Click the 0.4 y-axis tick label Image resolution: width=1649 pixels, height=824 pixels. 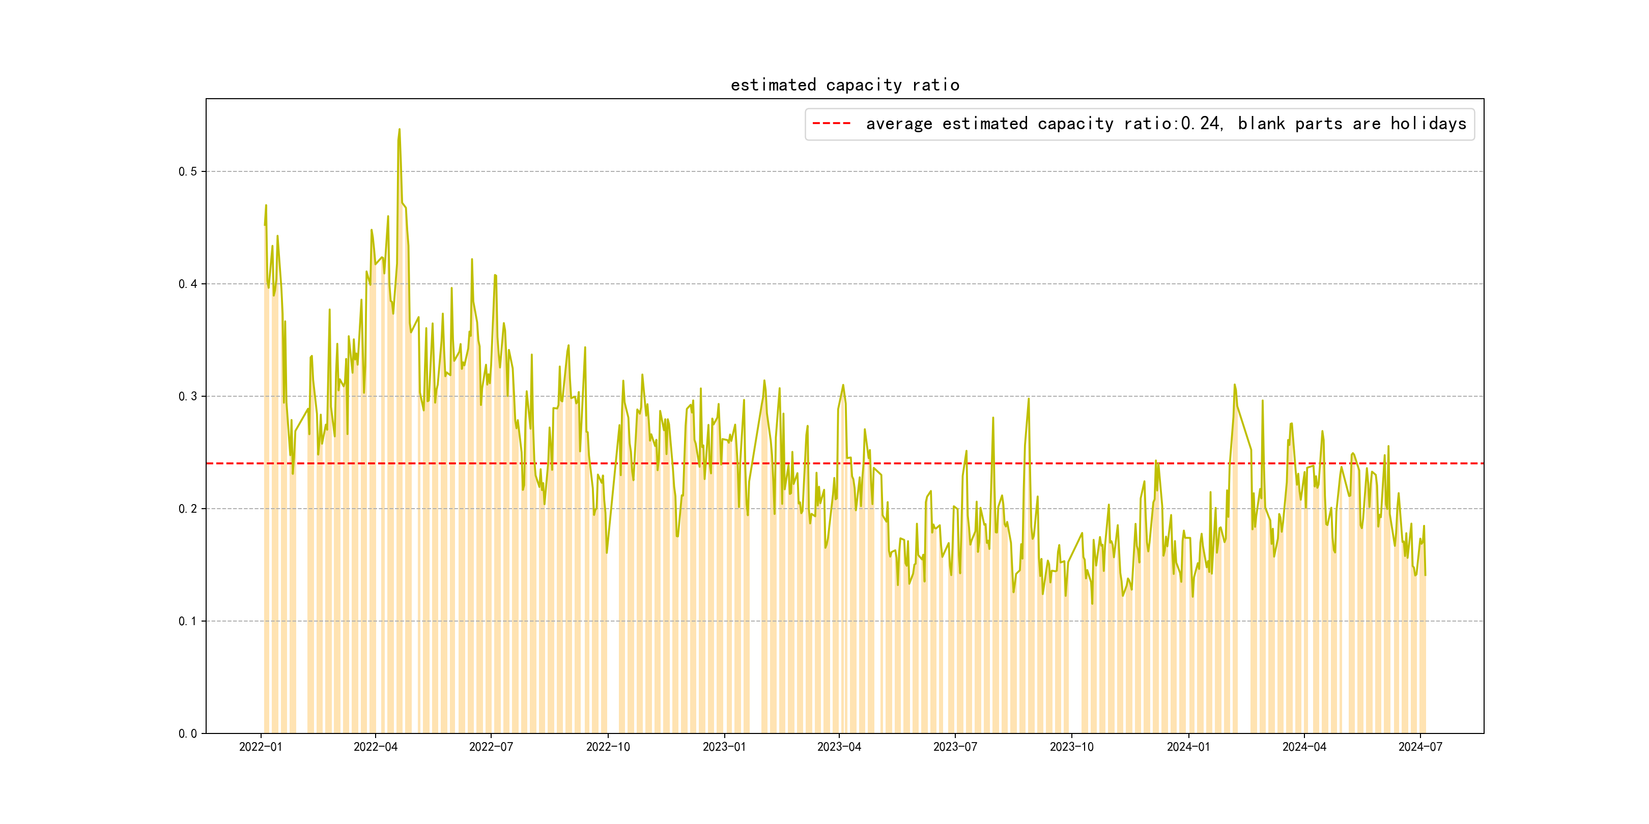(x=188, y=284)
